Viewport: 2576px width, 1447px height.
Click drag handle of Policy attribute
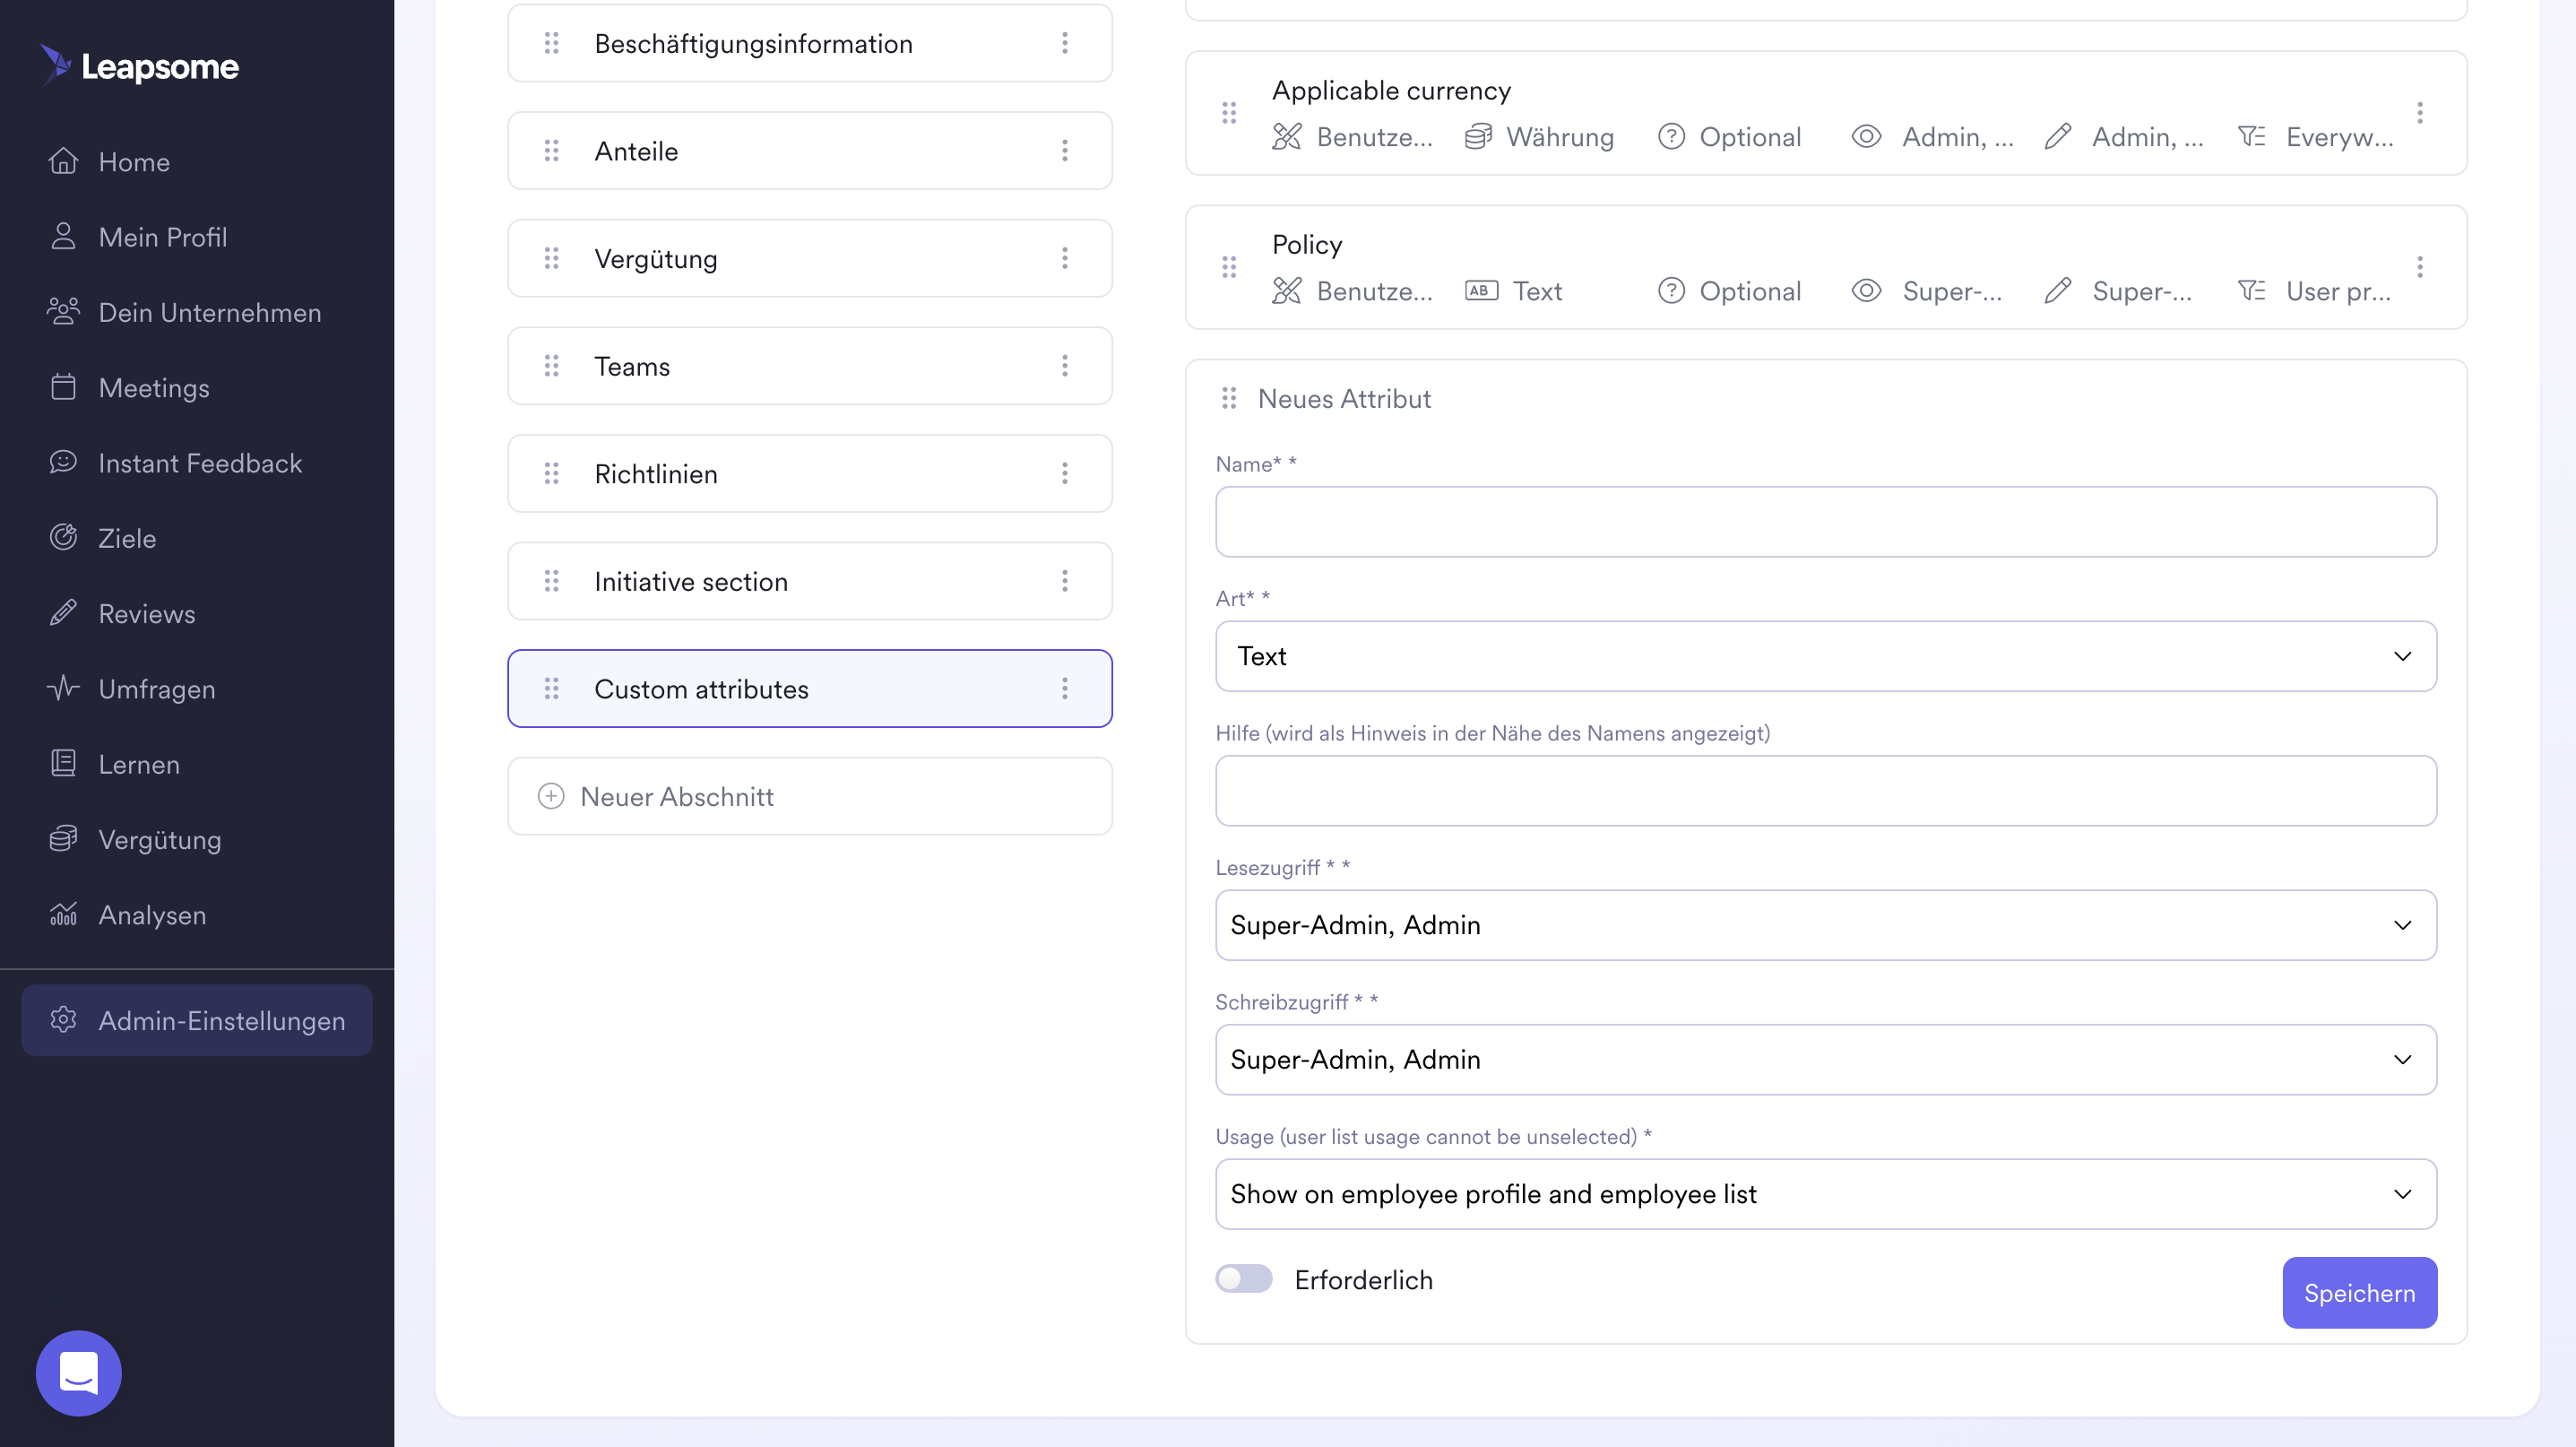[x=1229, y=267]
